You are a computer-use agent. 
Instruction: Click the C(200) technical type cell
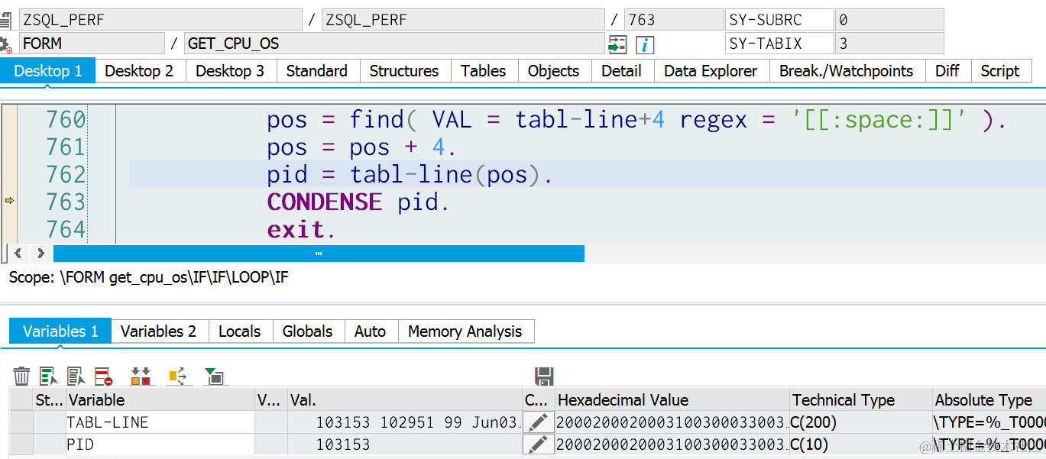861,422
